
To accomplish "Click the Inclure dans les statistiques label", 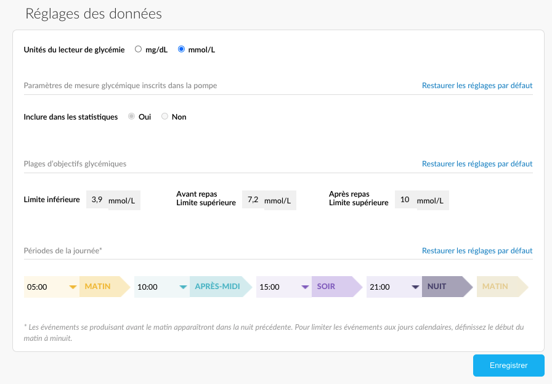I will tap(71, 117).
